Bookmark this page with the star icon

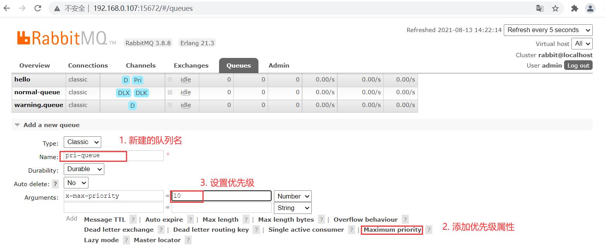tap(555, 8)
